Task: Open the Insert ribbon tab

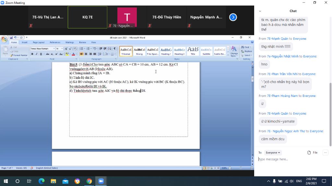Action: tap(25, 42)
